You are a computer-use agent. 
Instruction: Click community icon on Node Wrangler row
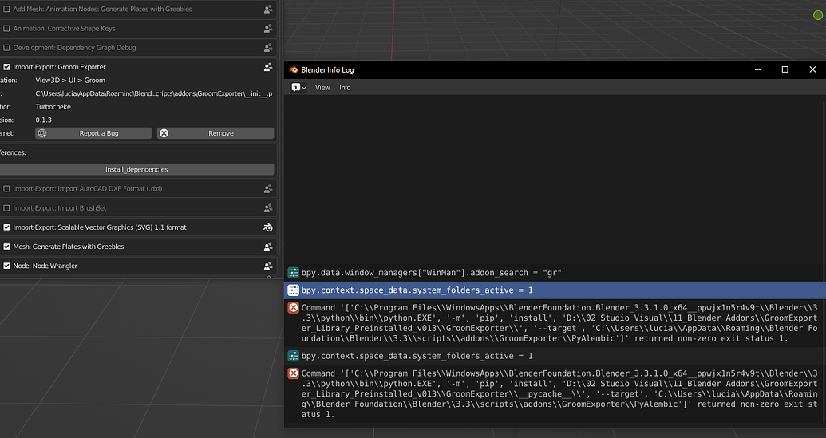[268, 266]
